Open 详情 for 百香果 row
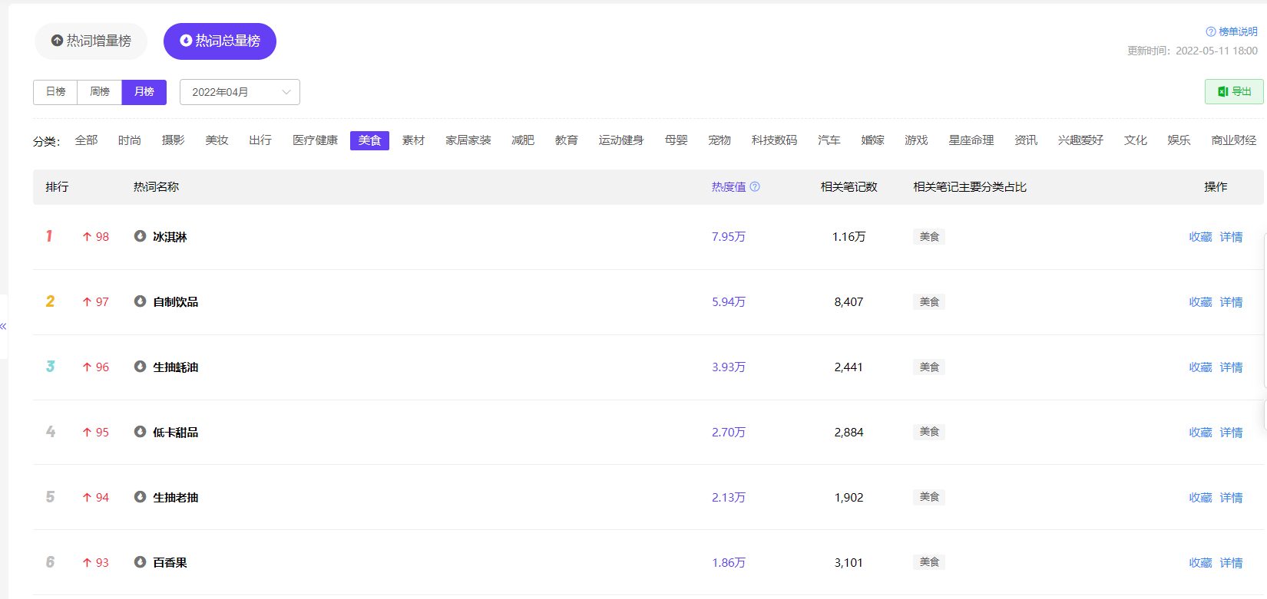Viewport: 1267px width, 599px height. tap(1231, 563)
